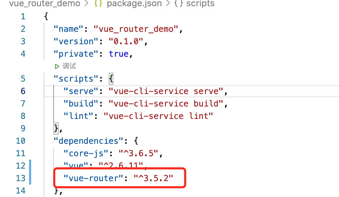Click the "serve" script key
Screen dimensions: 339x197
click(x=81, y=91)
